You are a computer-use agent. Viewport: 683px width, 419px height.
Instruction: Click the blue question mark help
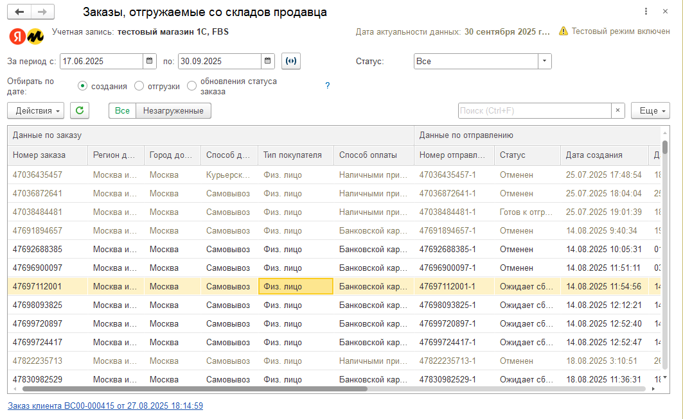click(x=327, y=85)
